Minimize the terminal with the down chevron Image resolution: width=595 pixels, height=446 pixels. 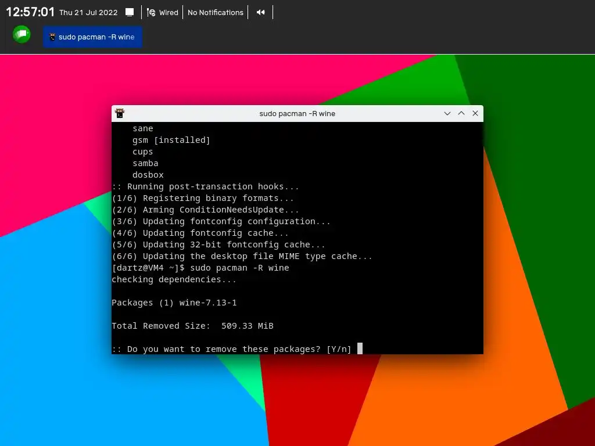coord(447,113)
